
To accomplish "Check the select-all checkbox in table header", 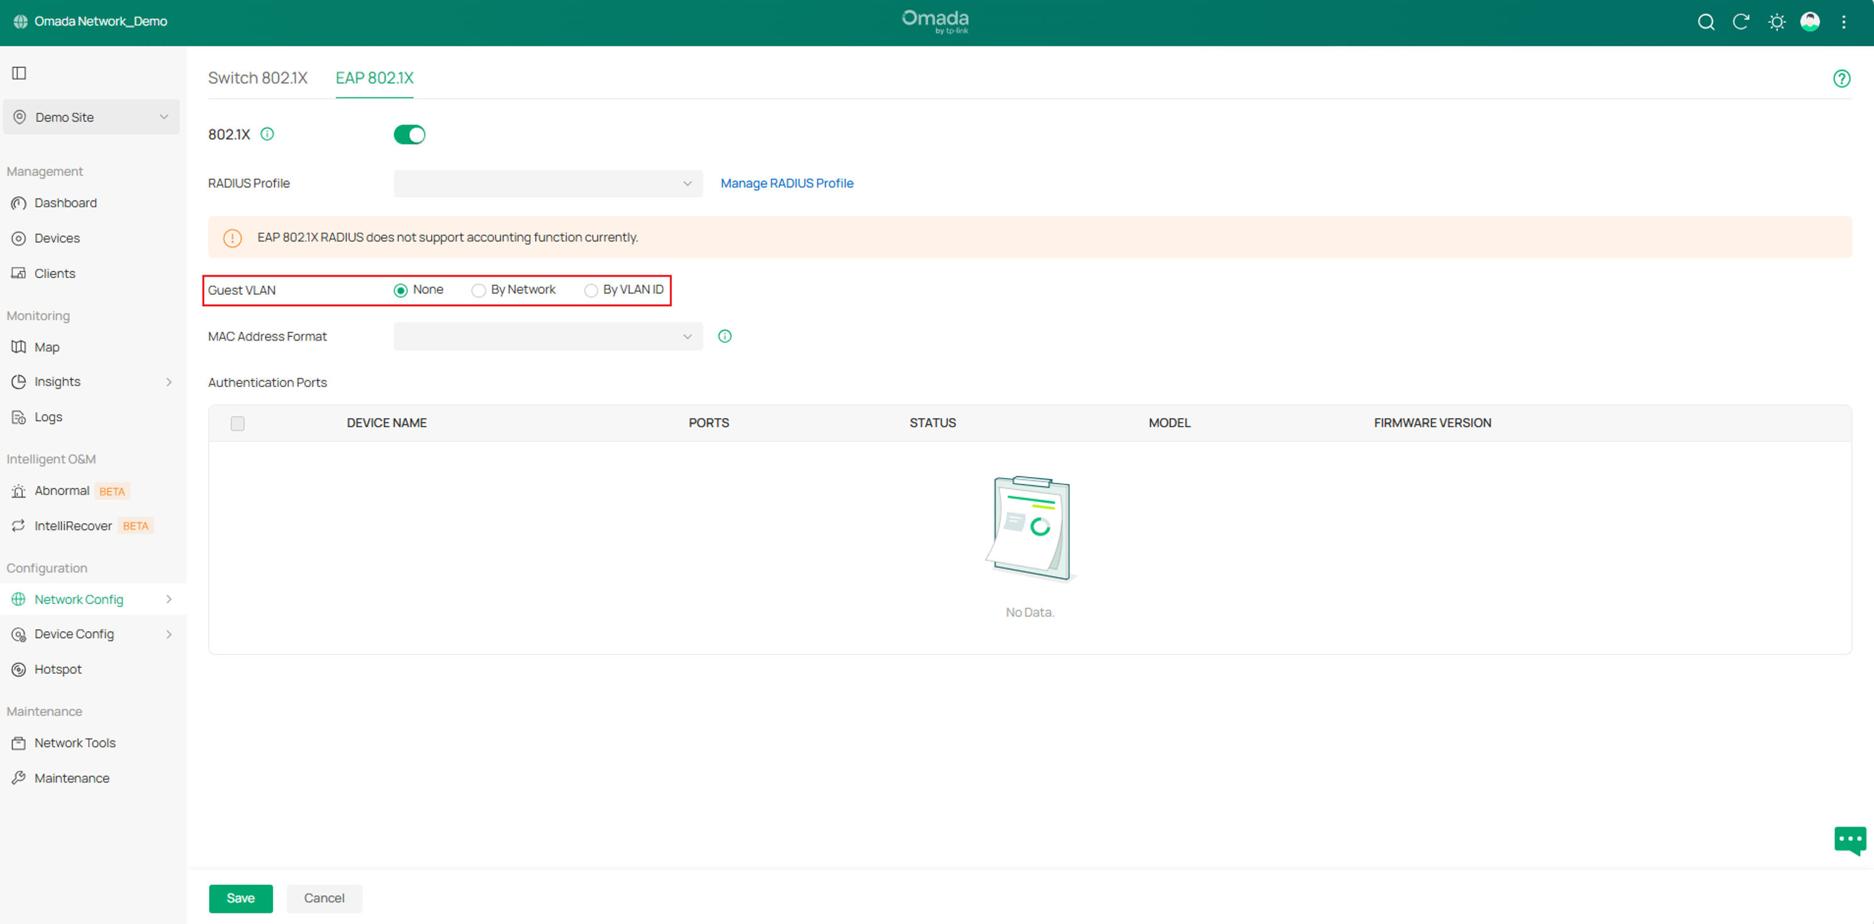I will [x=237, y=424].
